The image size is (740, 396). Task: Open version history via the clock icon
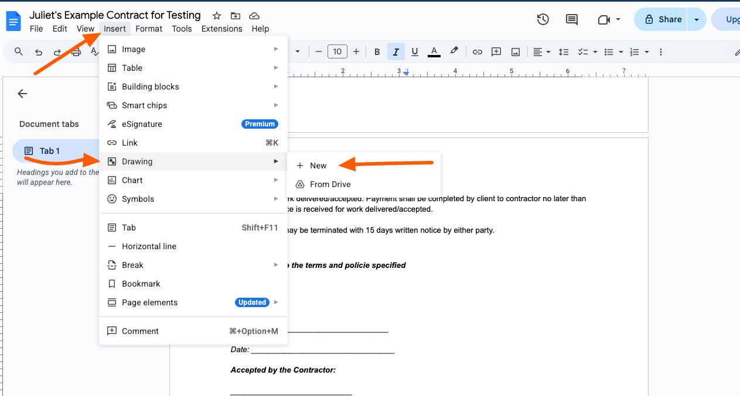tap(543, 19)
